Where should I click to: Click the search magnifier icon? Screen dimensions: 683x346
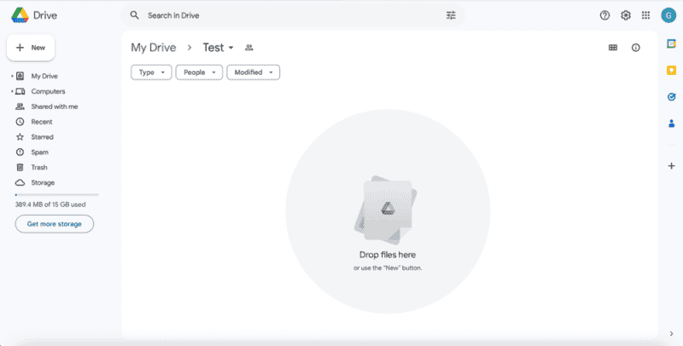tap(135, 15)
